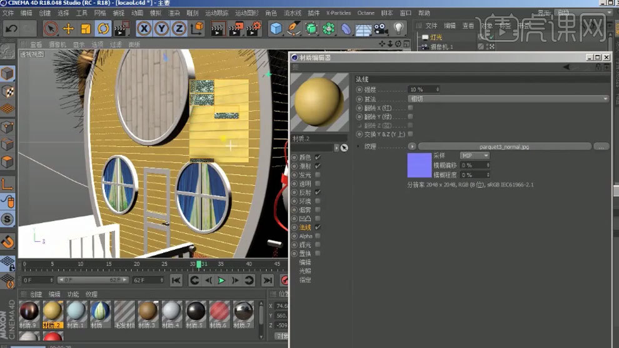Screen dimensions: 619x348
Task: Open the 文件 menu
Action: [8, 13]
